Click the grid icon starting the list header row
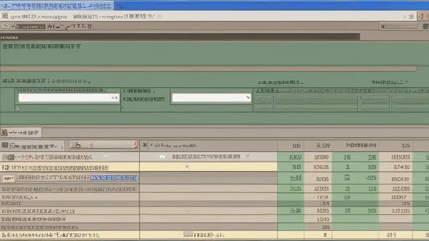The width and height of the screenshot is (429, 241). 5,146
